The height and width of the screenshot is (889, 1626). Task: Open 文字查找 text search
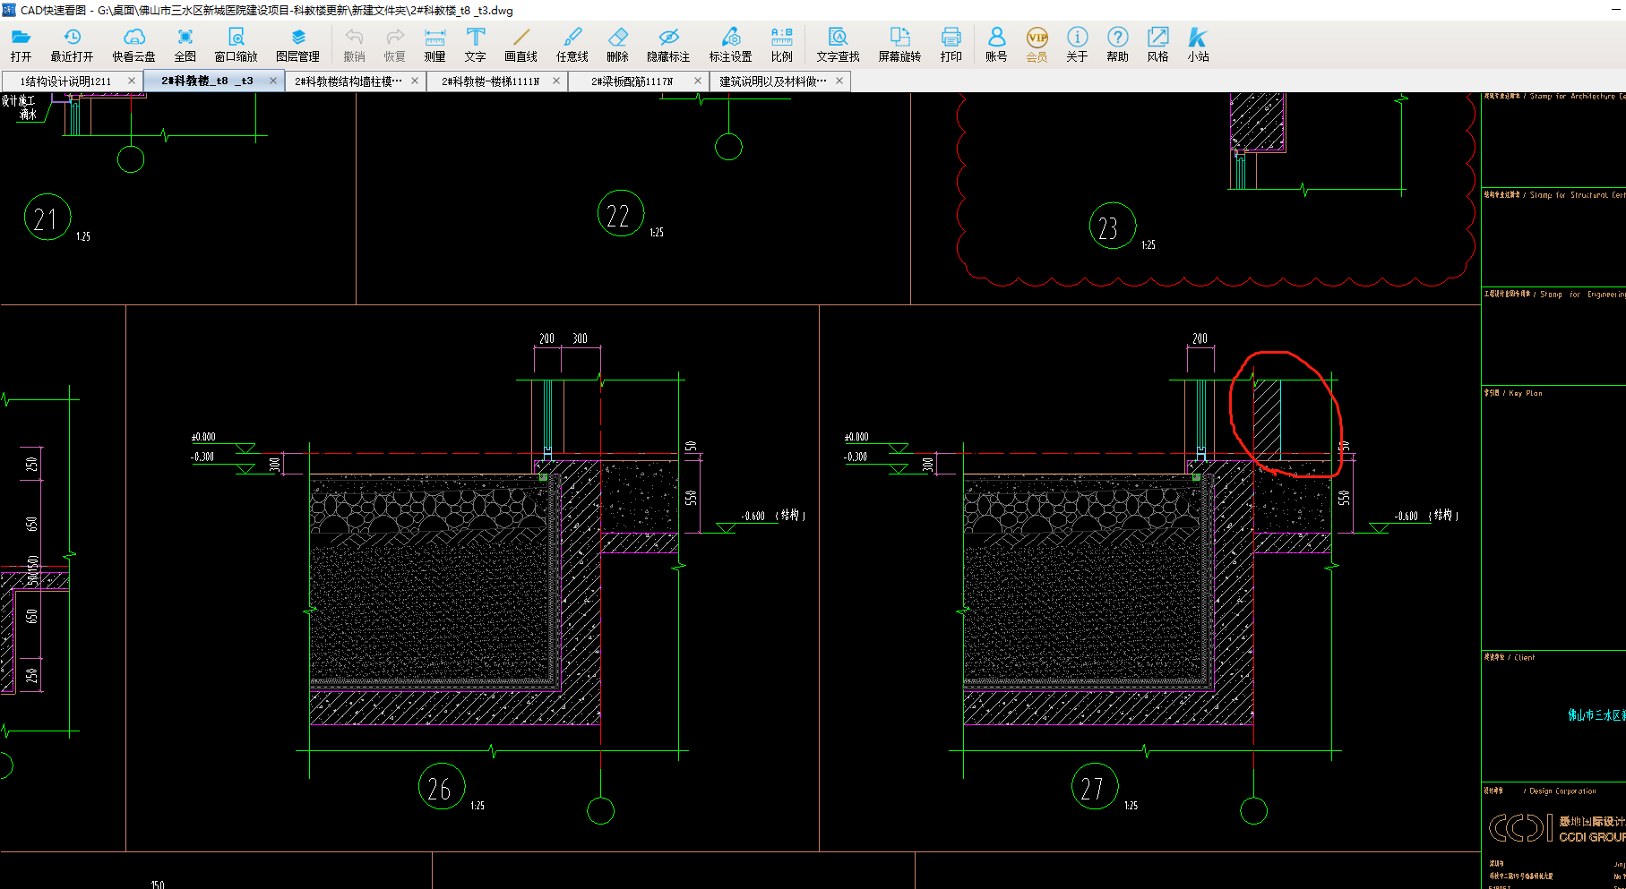(x=838, y=44)
